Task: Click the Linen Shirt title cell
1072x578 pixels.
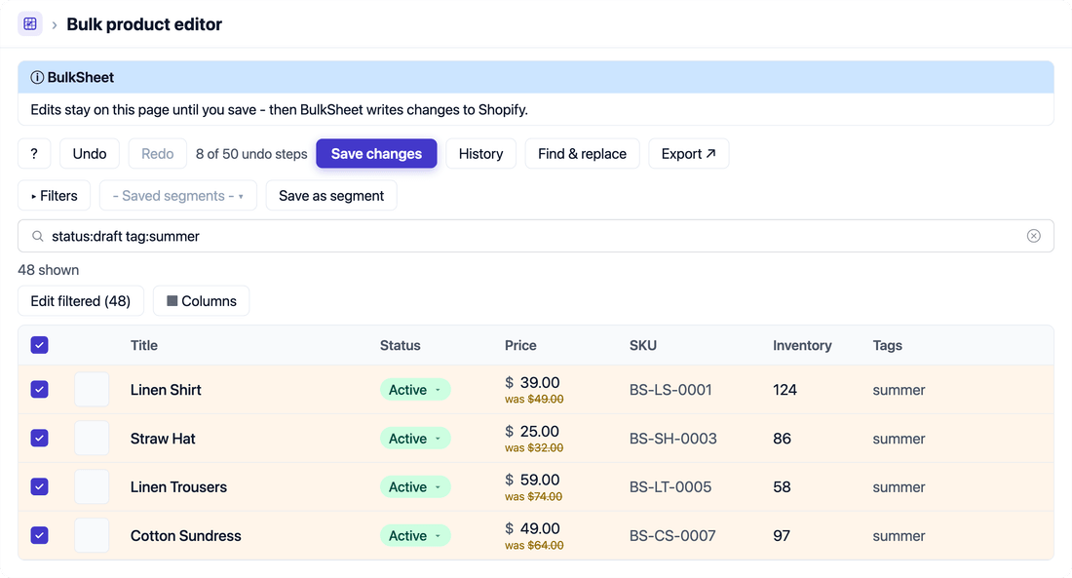Action: coord(166,390)
